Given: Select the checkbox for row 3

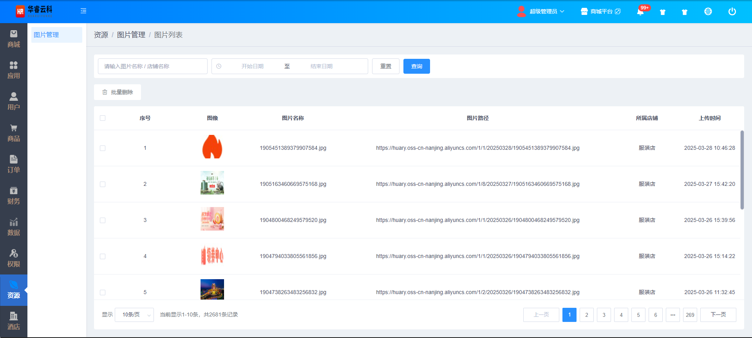Looking at the screenshot, I should (103, 220).
